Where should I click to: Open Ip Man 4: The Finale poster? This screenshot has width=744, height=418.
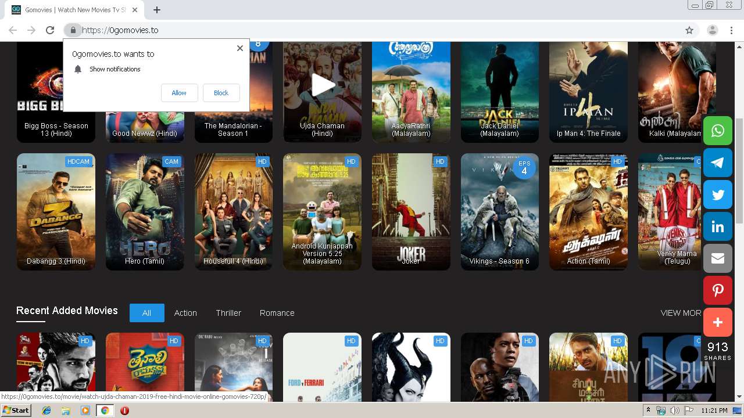tap(588, 92)
